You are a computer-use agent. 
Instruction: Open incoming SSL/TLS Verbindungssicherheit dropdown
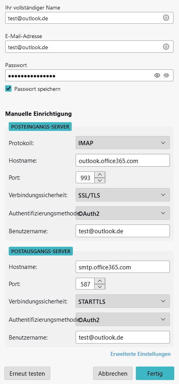point(123,195)
